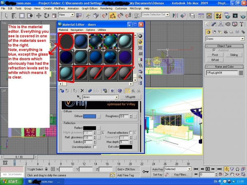Click room.max taskbar button
The image size is (247, 185).
coord(44,182)
